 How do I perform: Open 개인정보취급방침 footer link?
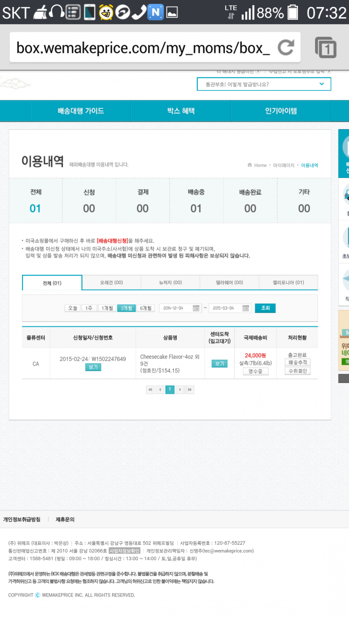[22, 520]
